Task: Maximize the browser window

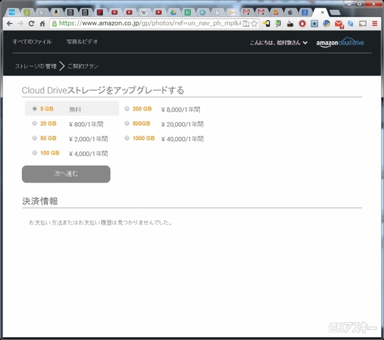Action: coord(359,4)
